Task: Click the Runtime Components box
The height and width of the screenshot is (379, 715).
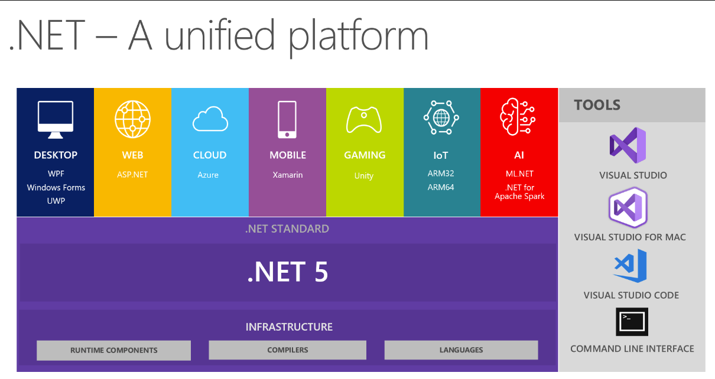Action: (x=114, y=350)
